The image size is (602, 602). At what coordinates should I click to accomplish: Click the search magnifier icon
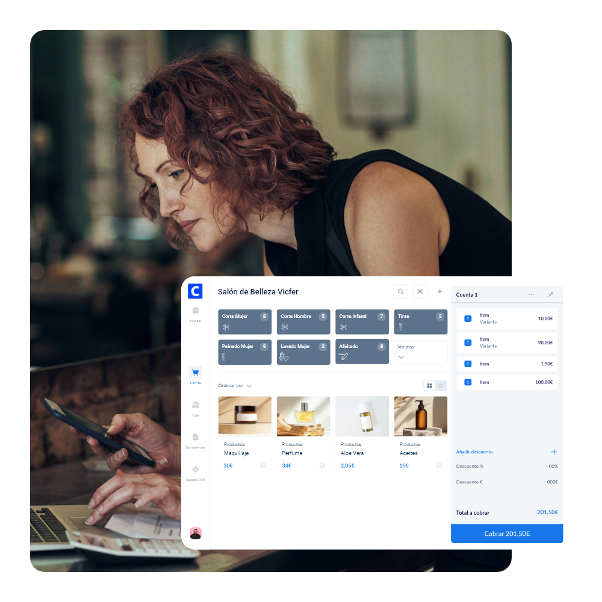click(x=400, y=292)
